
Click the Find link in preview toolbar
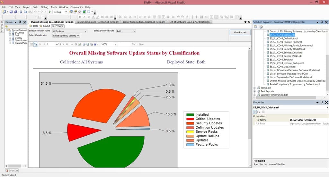[x=134, y=44]
